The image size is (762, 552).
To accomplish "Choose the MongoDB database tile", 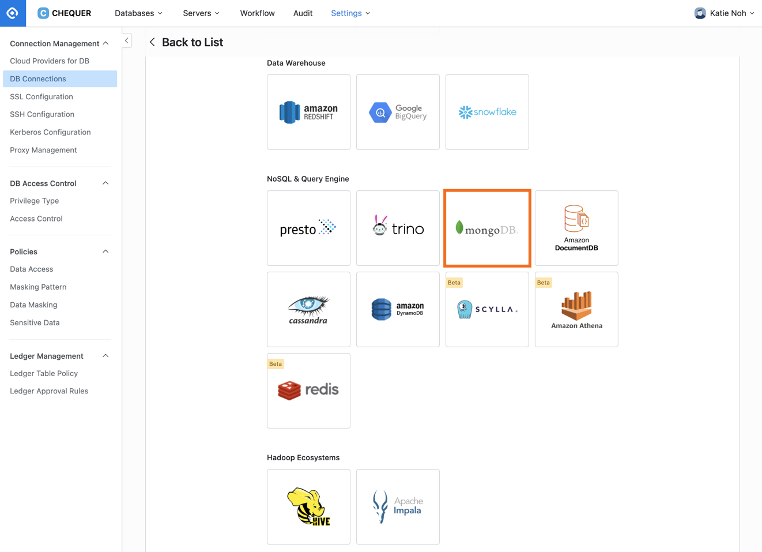I will [x=487, y=228].
